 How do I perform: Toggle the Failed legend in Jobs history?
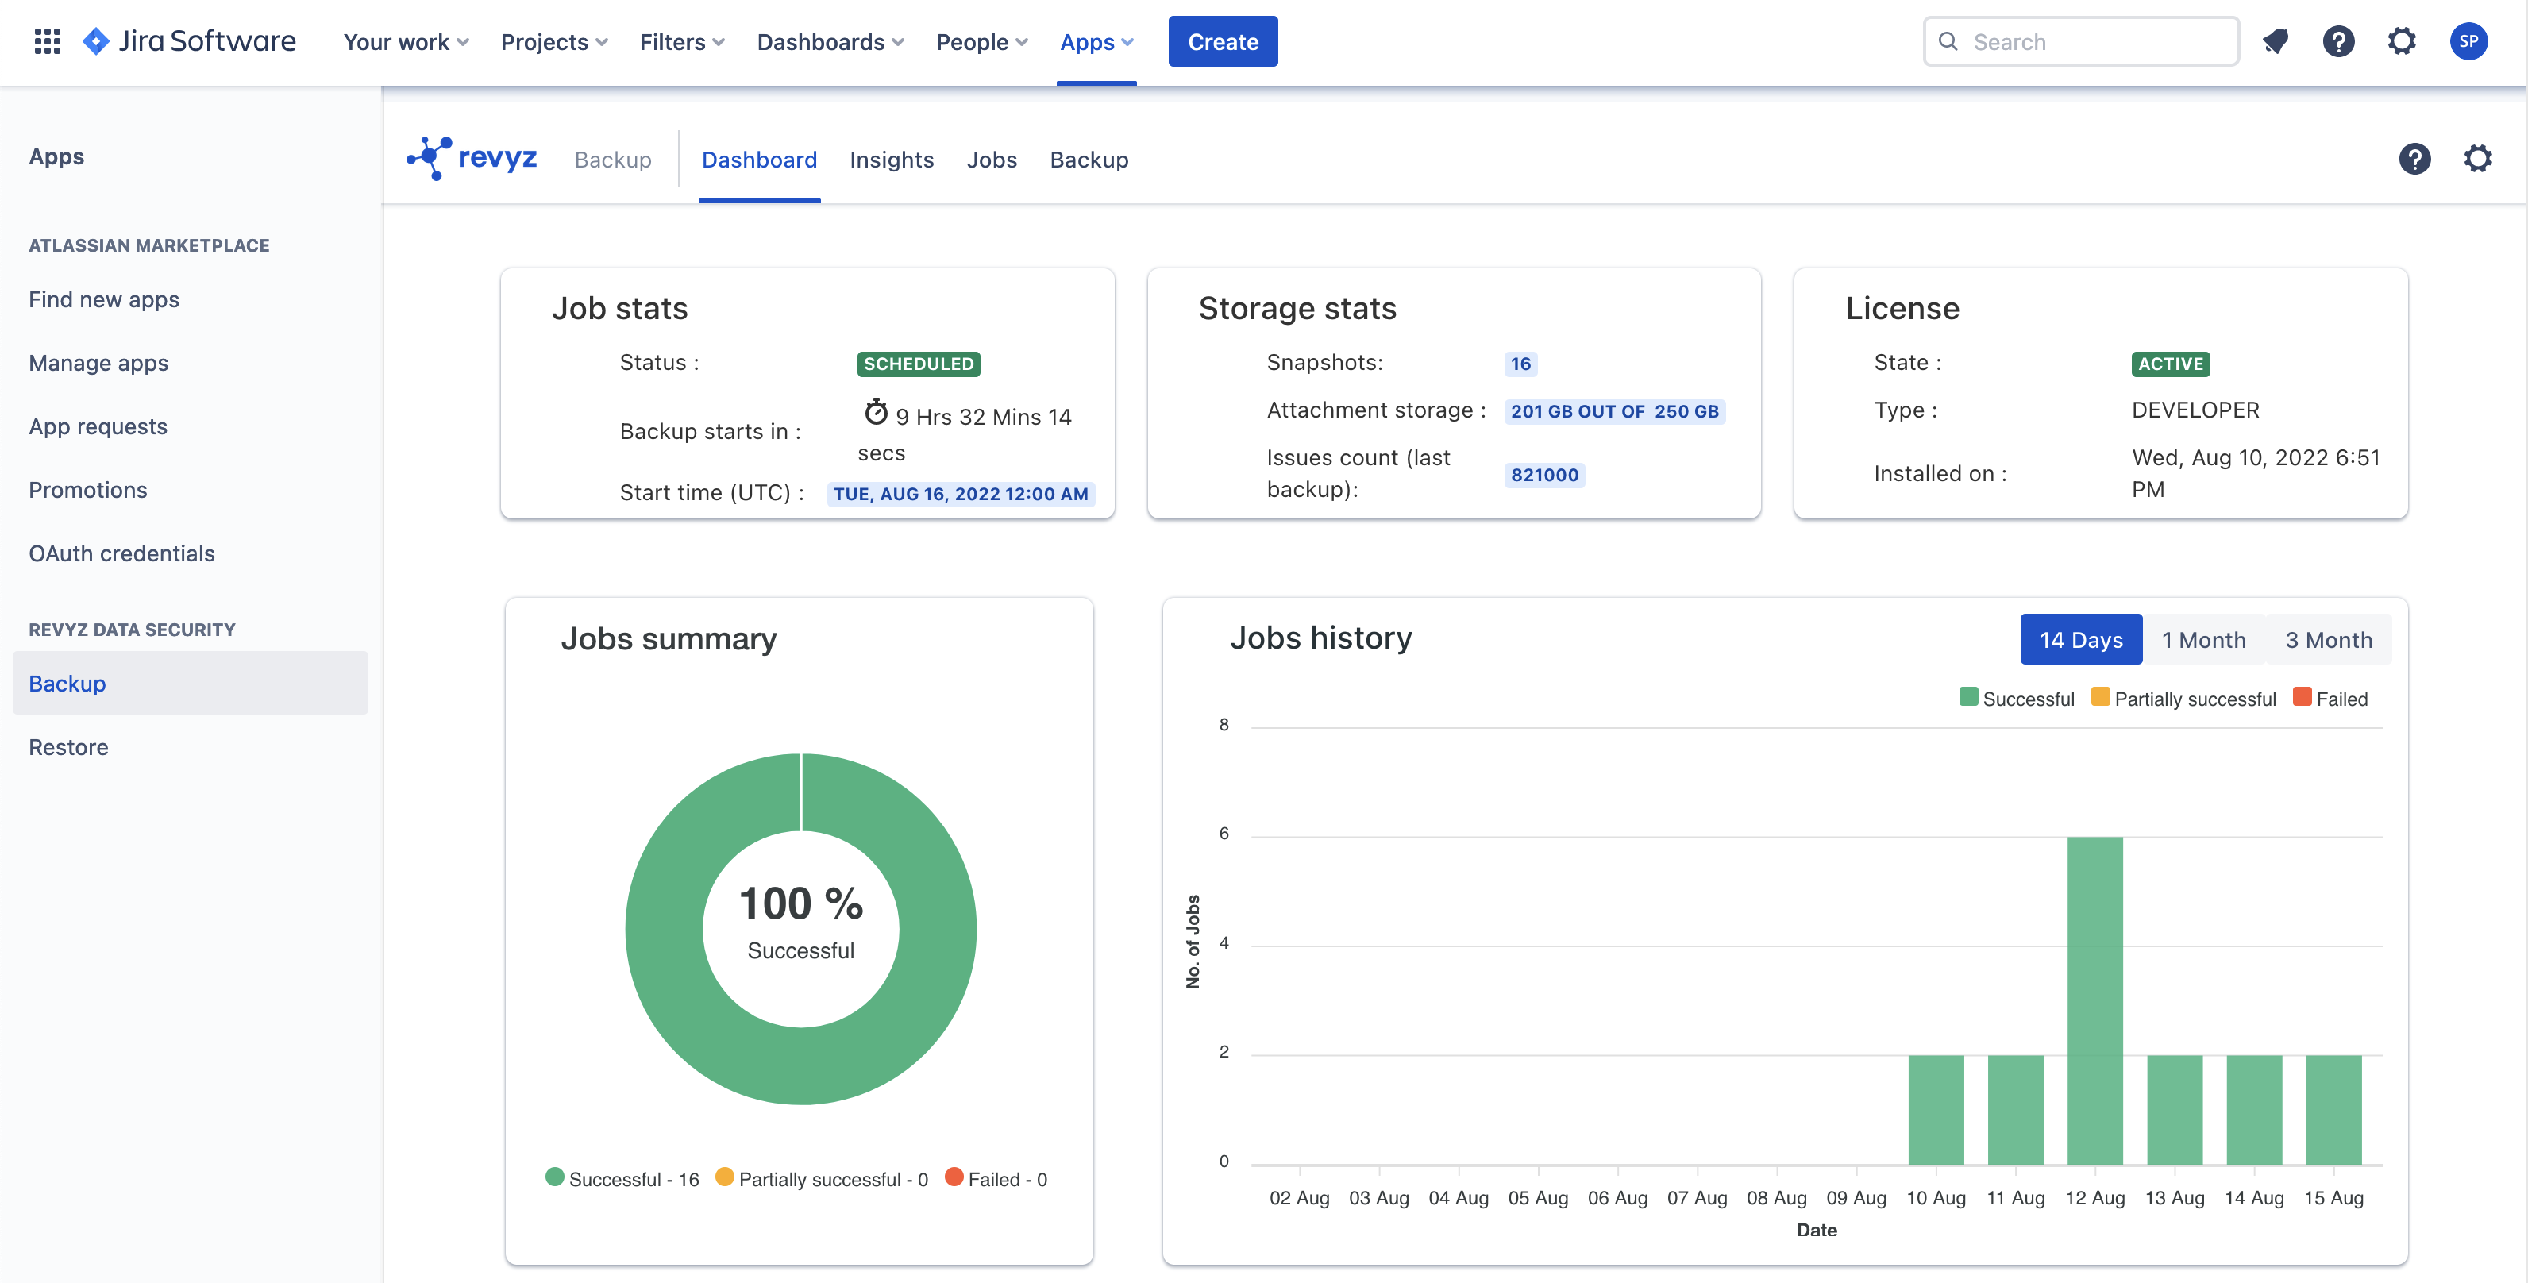pos(2303,698)
